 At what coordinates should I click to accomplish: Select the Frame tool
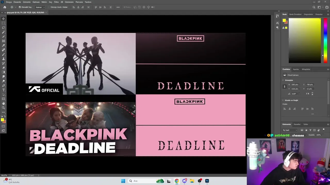[x=3, y=41]
